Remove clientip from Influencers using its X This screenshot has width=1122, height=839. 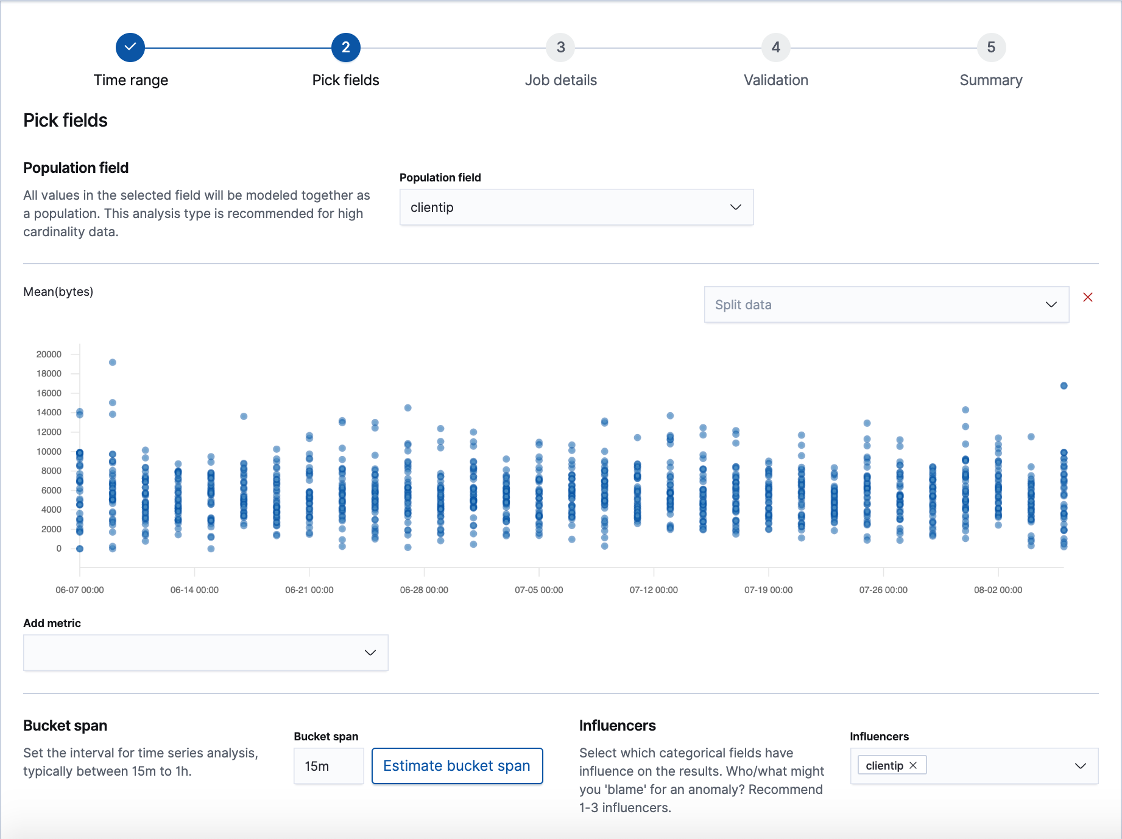coord(913,765)
